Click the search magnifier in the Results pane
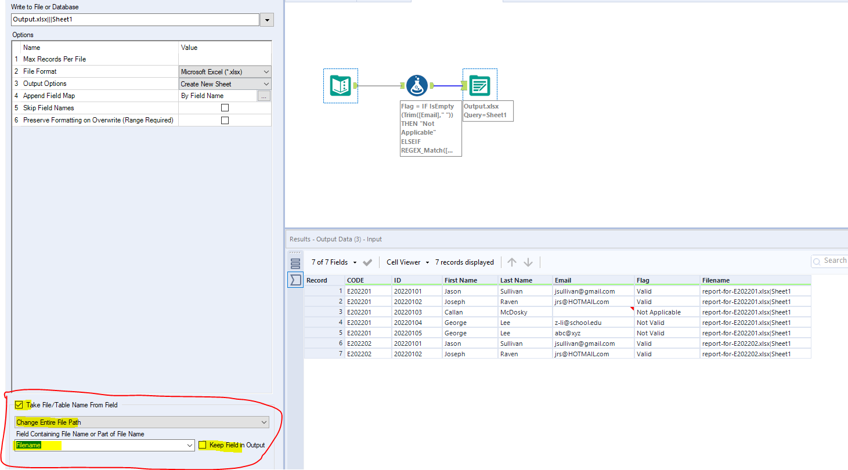 click(817, 261)
